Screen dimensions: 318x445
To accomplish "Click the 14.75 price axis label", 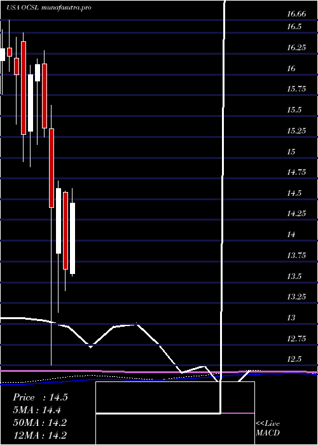I will coord(296,172).
